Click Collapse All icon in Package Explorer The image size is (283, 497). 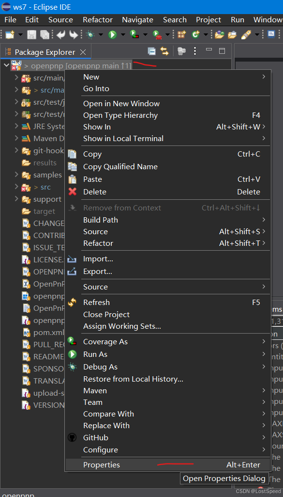click(x=152, y=51)
